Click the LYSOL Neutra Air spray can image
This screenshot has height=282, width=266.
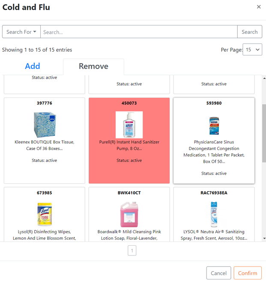(214, 214)
